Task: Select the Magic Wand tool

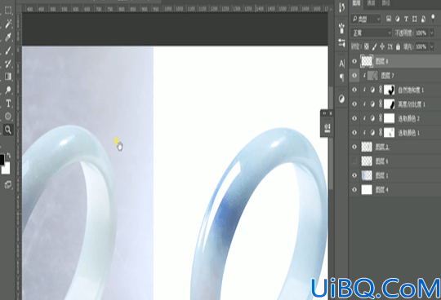Action: click(8, 24)
